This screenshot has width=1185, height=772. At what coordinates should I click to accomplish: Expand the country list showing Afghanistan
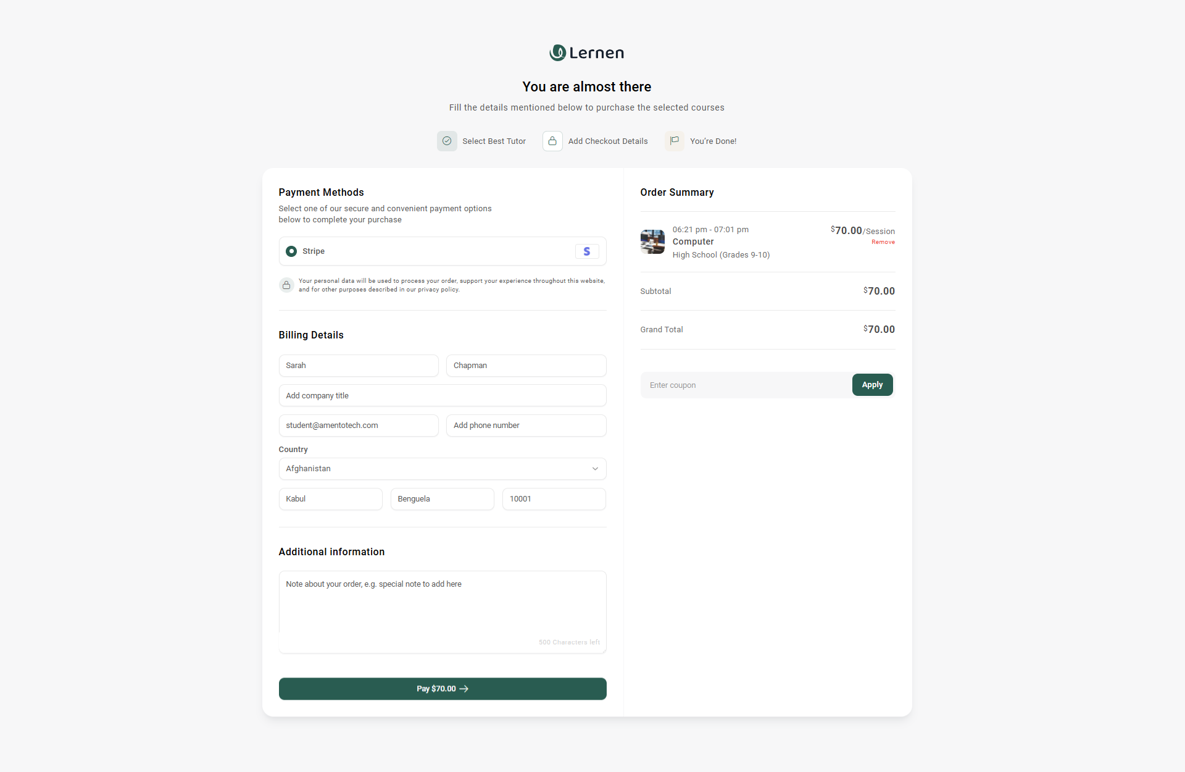pyautogui.click(x=442, y=469)
